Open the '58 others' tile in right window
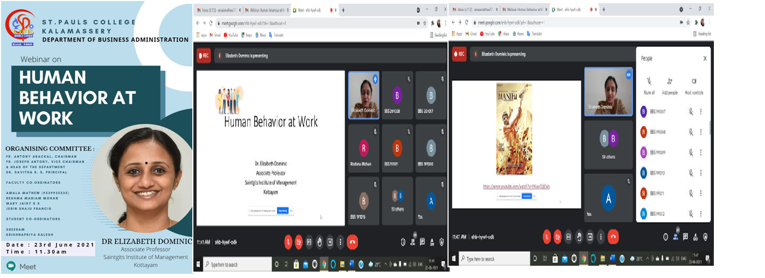 pos(608,144)
